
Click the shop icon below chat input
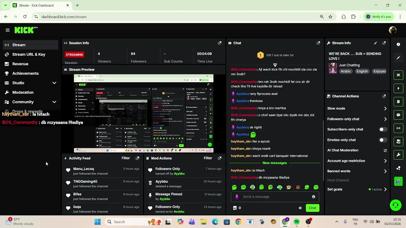[x=235, y=208]
